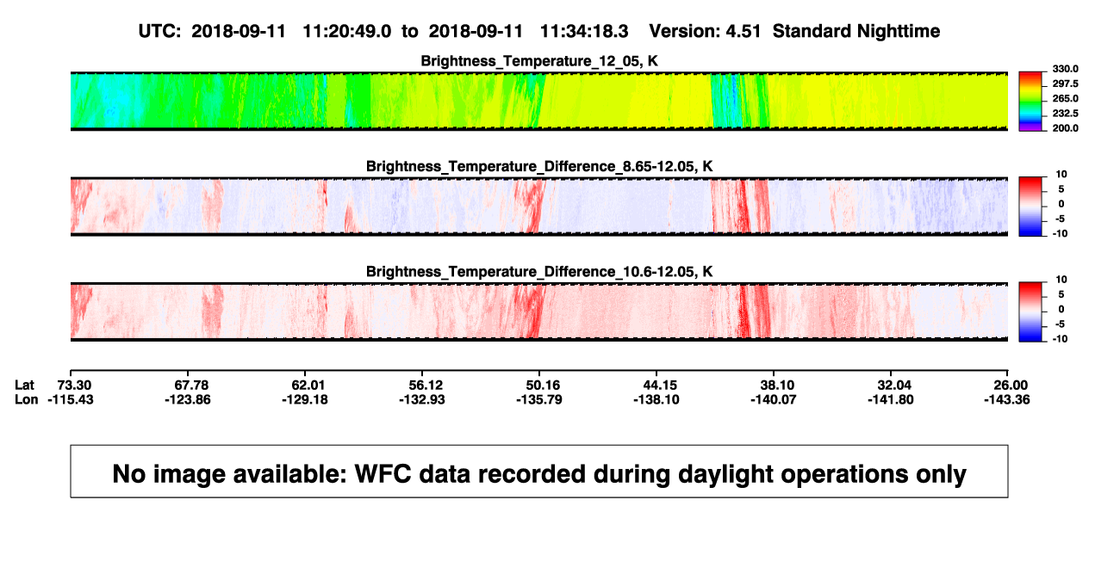
Task: Click the 297.5 colorbar label
Action: (x=1066, y=83)
